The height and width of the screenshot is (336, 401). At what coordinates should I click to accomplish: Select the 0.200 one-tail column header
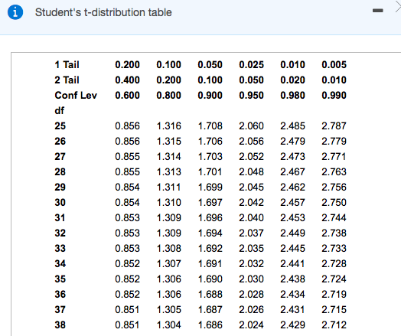pos(127,65)
